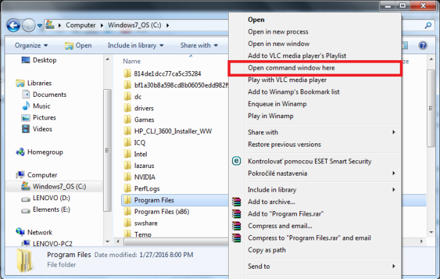The image size is (440, 279).
Task: Select the PerfLogs folder
Action: [146, 189]
